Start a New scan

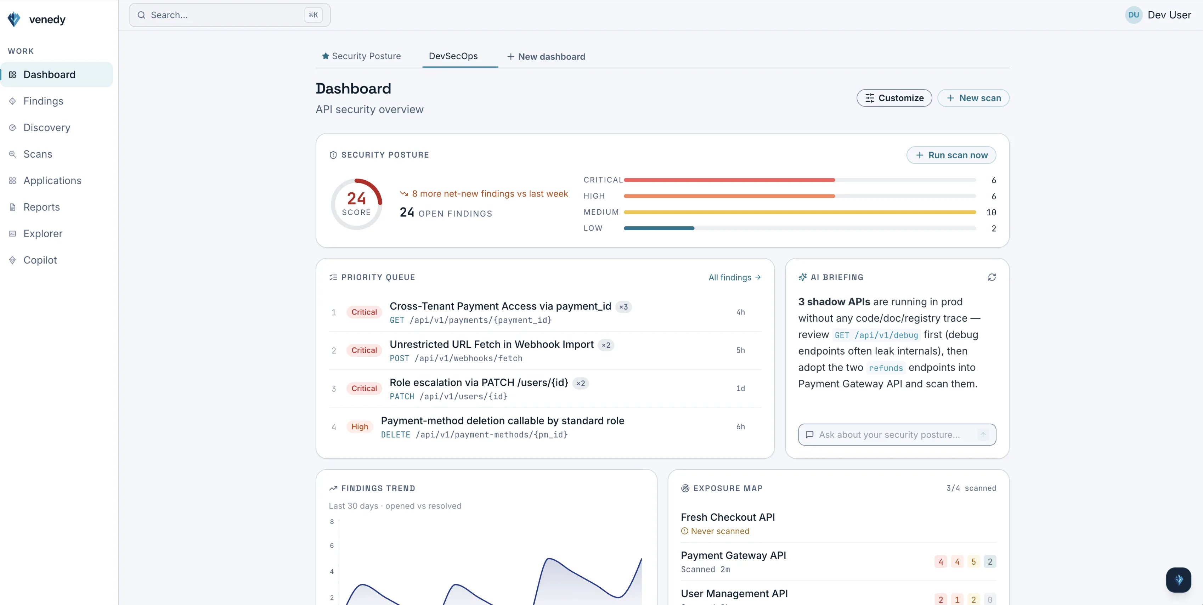tap(973, 98)
